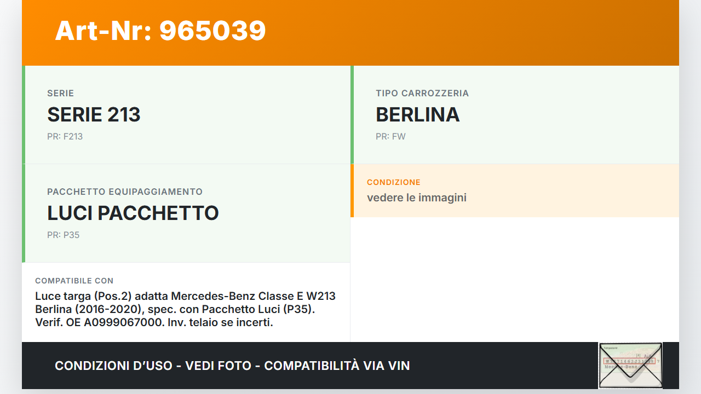Screen dimensions: 701x394
Task: Click the PACCHETTO EQUIPAGGIAMENTO label
Action: point(125,192)
